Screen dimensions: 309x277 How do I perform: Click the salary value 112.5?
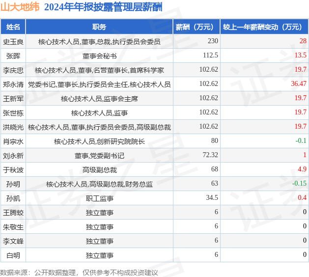(210, 55)
